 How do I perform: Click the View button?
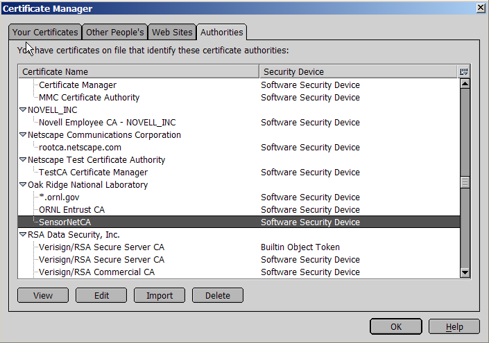[43, 295]
